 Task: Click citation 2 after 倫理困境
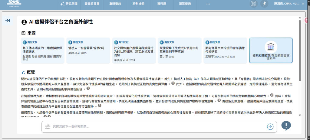(88, 89)
